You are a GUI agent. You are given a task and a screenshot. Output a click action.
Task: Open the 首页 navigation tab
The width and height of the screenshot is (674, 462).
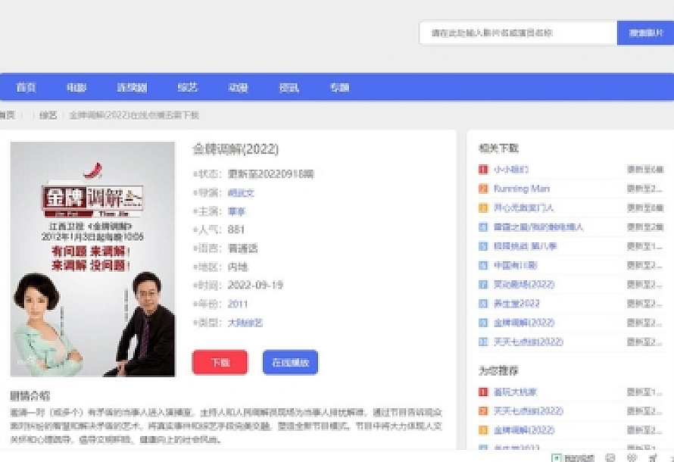(x=27, y=88)
